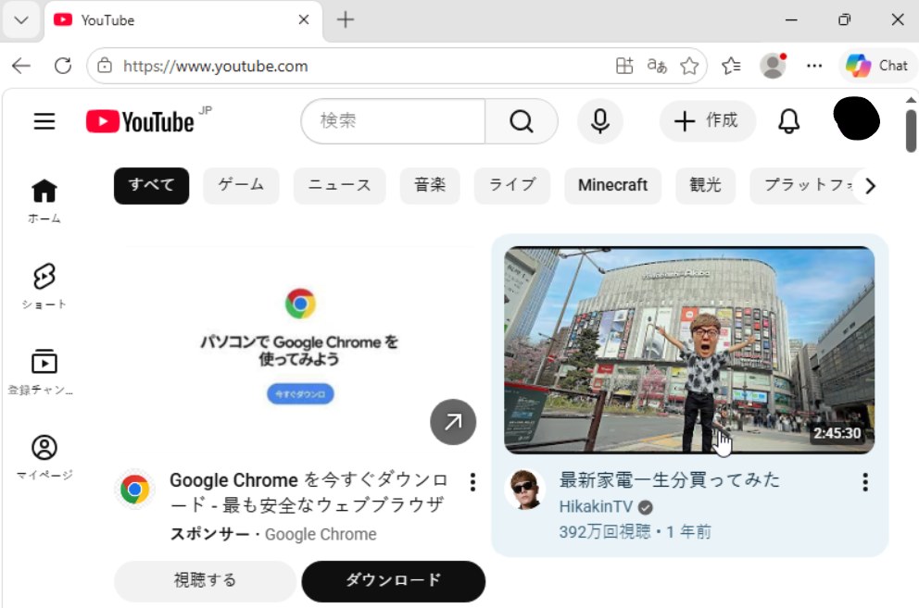The width and height of the screenshot is (919, 608).
Task: Open more options for HikakinTV video
Action: click(x=865, y=482)
